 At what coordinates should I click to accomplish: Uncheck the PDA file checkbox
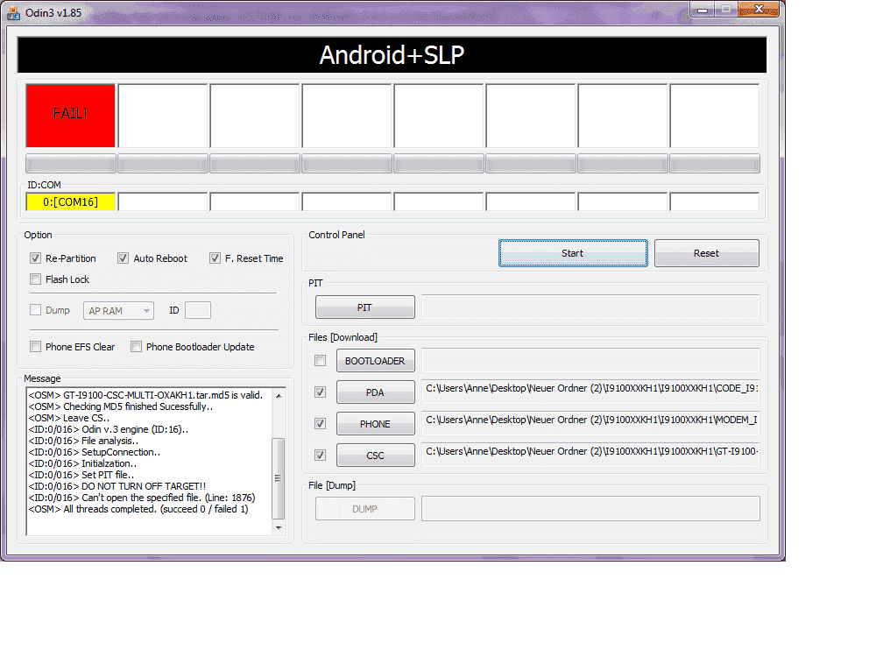(320, 392)
